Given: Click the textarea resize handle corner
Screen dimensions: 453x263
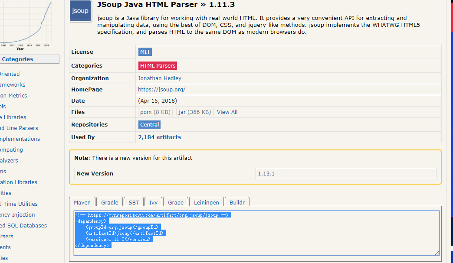Looking at the screenshot, I should tap(437, 253).
